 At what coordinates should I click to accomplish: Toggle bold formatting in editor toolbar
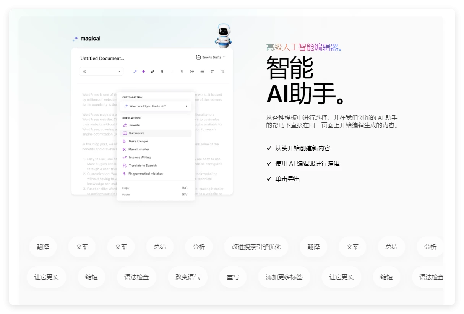(x=162, y=72)
